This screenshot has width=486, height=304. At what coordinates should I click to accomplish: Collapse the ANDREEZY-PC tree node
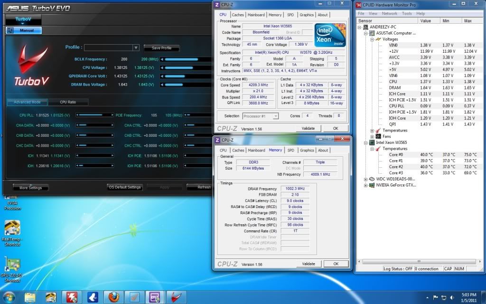click(360, 27)
